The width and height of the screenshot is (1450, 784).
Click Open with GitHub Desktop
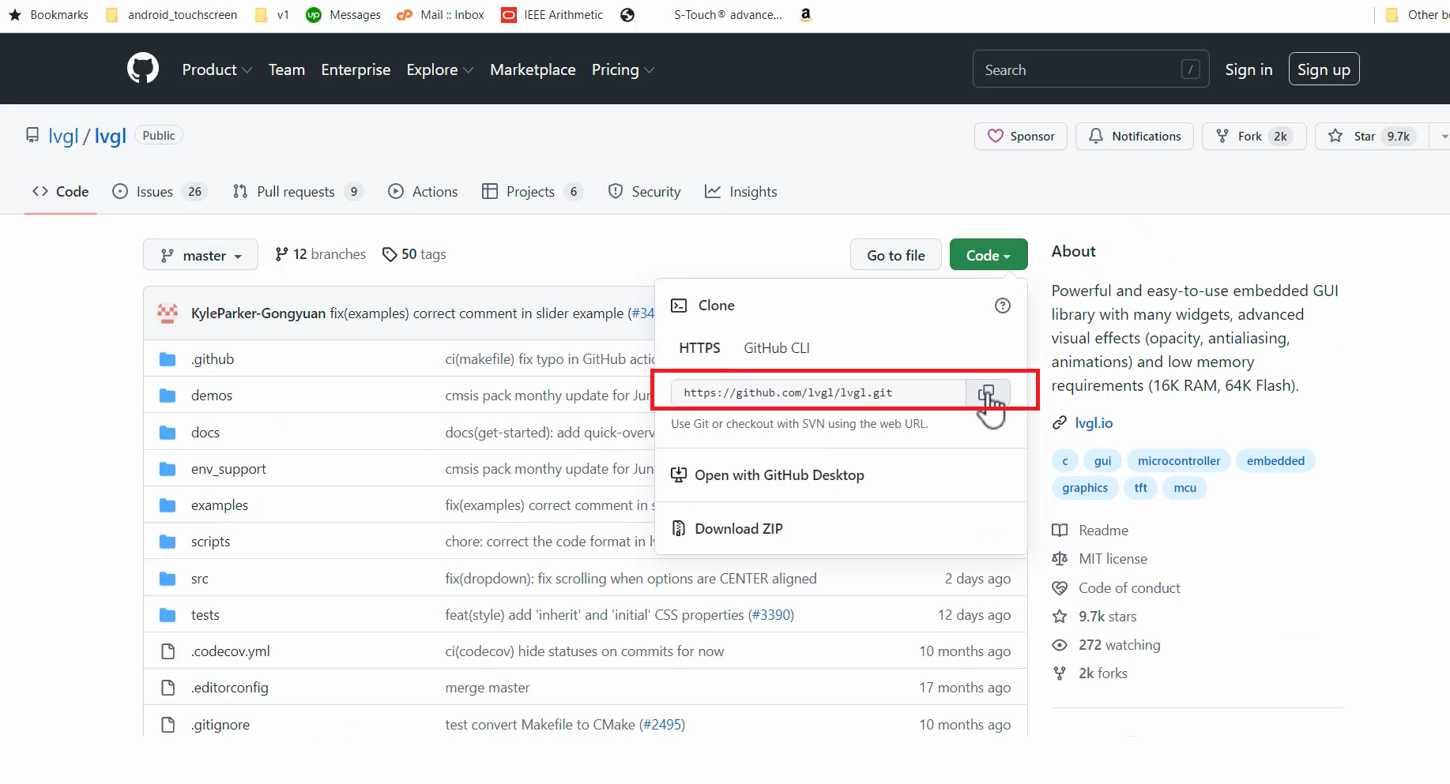[767, 475]
